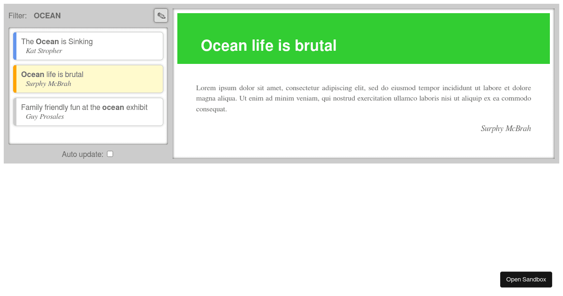This screenshot has height=296, width=563.
Task: Click author 'Kat Stropher' in the list
Action: 44,51
